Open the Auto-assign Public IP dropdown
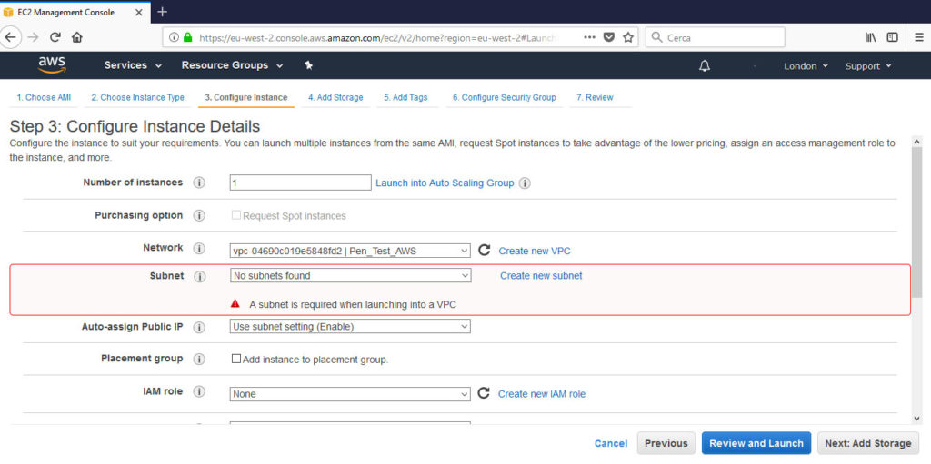Screen dimensions: 931x464 350,326
